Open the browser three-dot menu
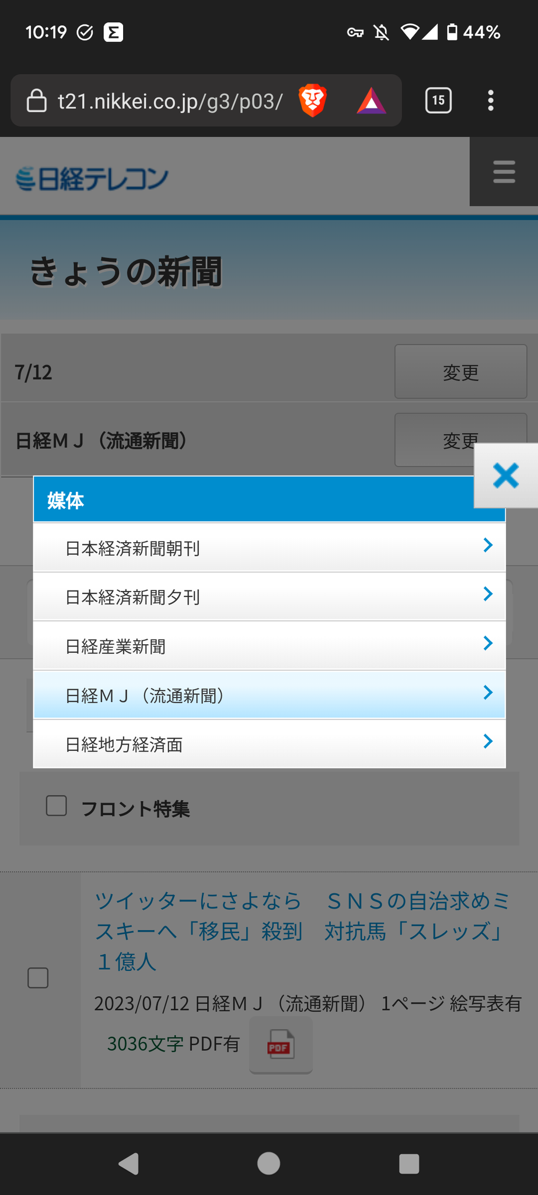The height and width of the screenshot is (1195, 538). (491, 100)
